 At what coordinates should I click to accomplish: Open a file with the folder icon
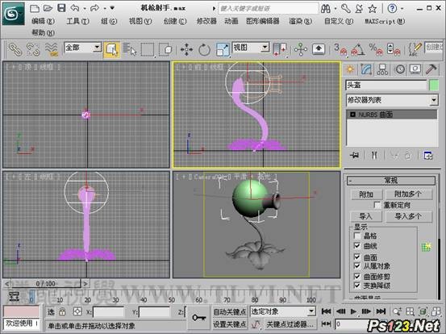(x=48, y=8)
